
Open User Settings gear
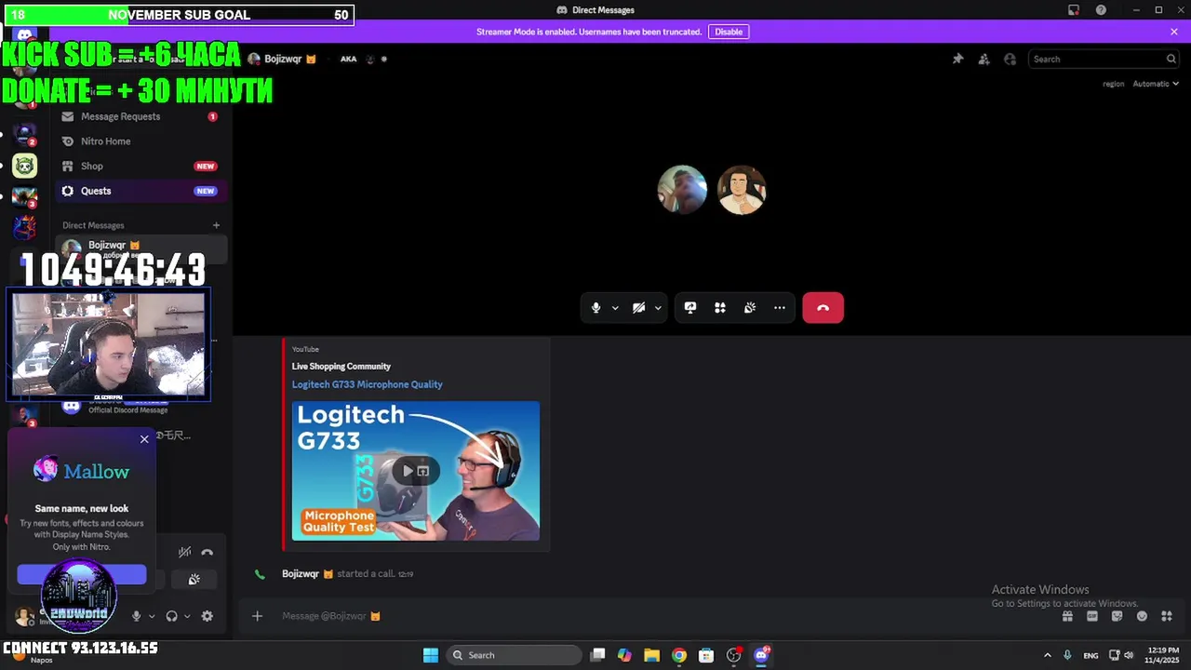(x=207, y=616)
